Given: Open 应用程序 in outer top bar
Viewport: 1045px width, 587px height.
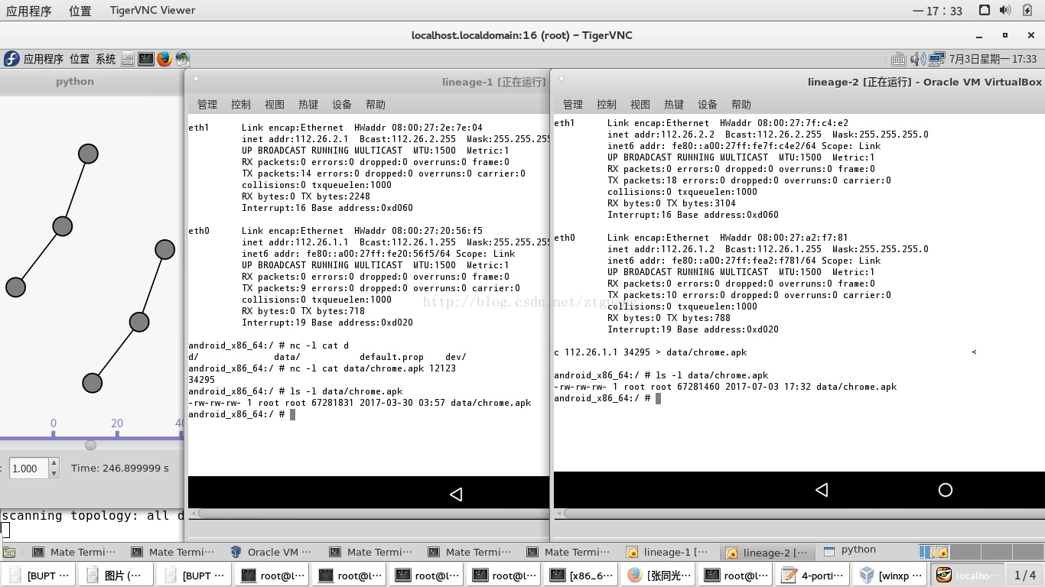Looking at the screenshot, I should tap(29, 11).
